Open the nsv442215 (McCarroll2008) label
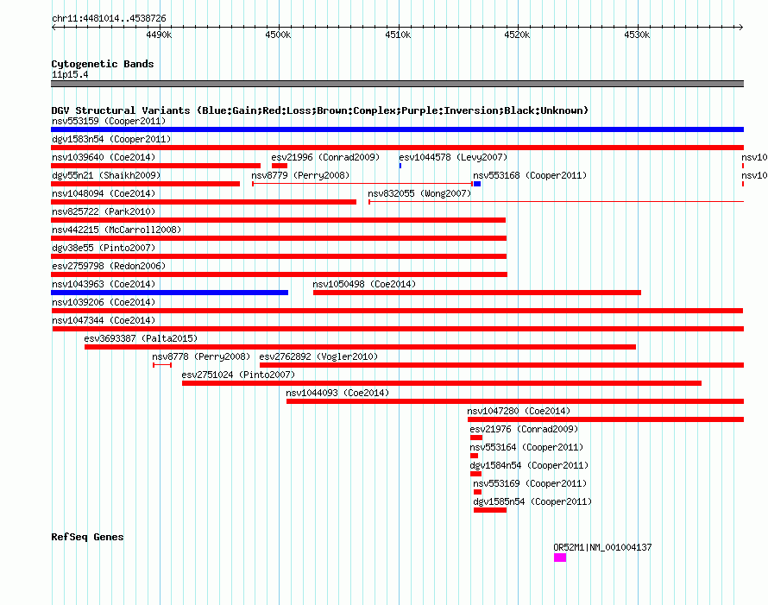Screen dimensions: 768x605 [x=116, y=230]
